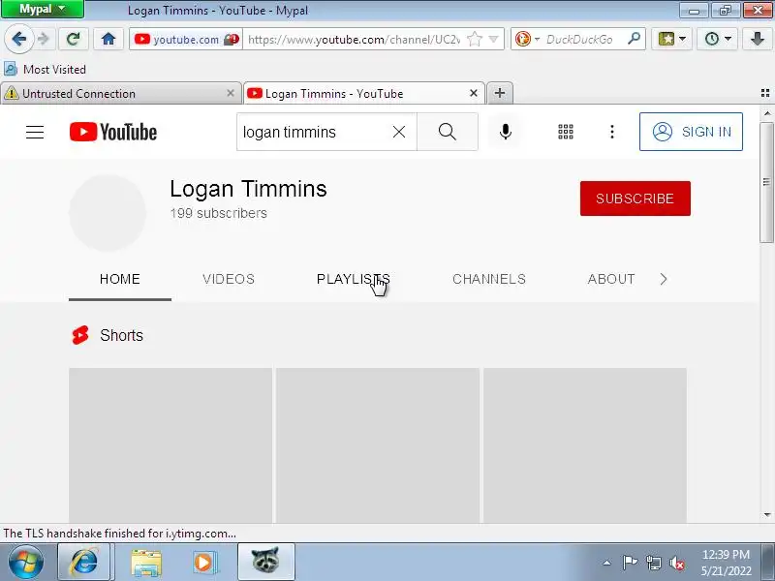Open the downloads arrow button

[758, 39]
